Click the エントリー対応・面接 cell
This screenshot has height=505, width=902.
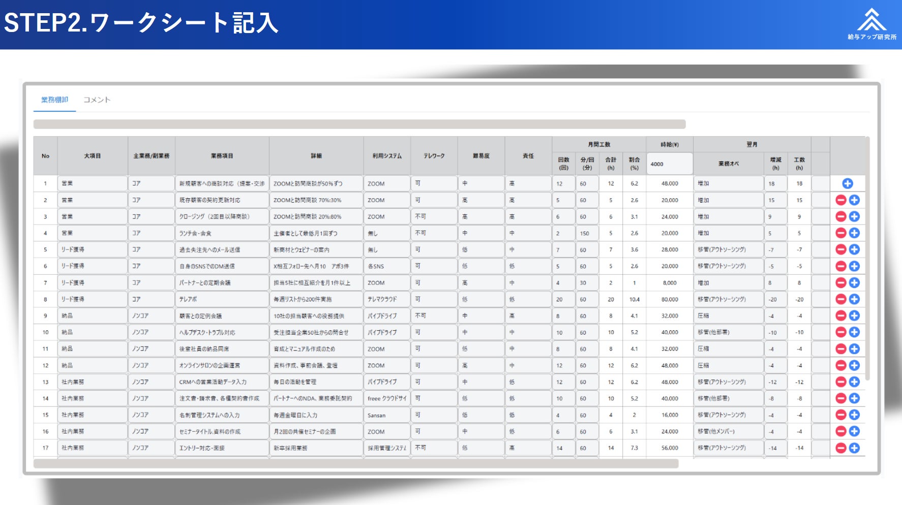point(222,448)
